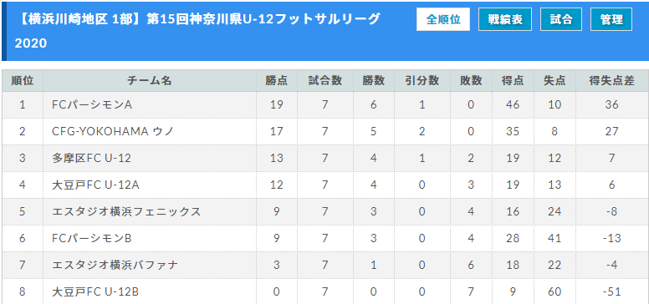Click 大豆戸FC U-12A team name

[95, 185]
